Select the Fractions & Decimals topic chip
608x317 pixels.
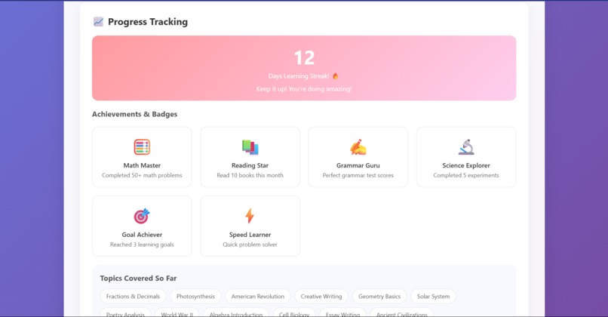133,297
